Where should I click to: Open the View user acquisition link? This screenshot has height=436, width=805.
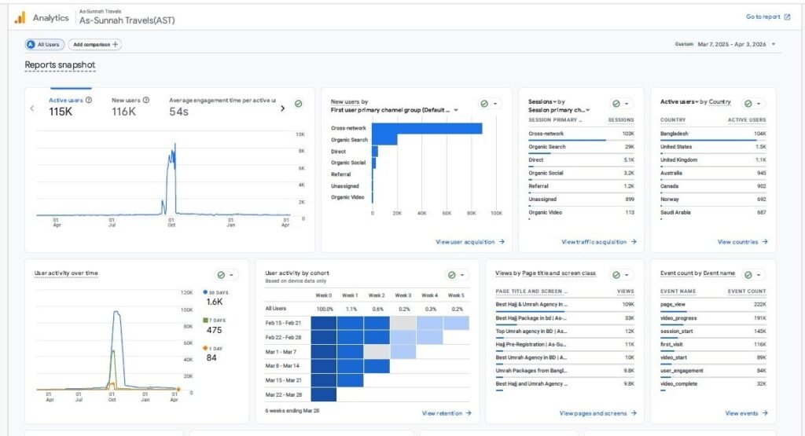[469, 242]
